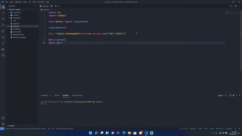242x136 pixels.
Task: Click the new terminal plus icon
Action: 225,96
